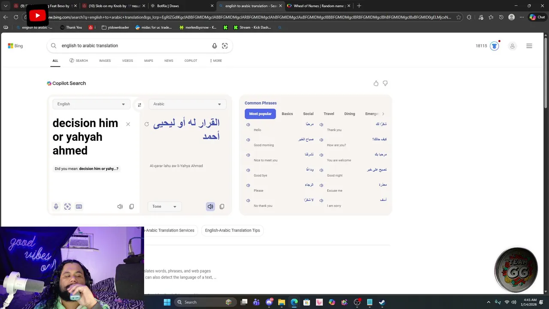Open the Bing logo home link

(15, 46)
